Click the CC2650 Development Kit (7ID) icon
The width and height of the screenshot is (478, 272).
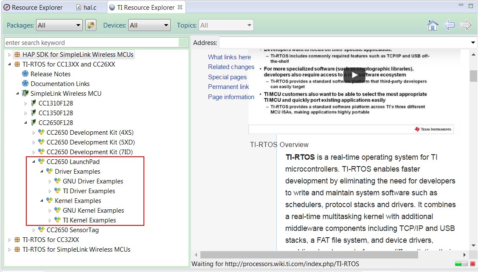coord(42,152)
